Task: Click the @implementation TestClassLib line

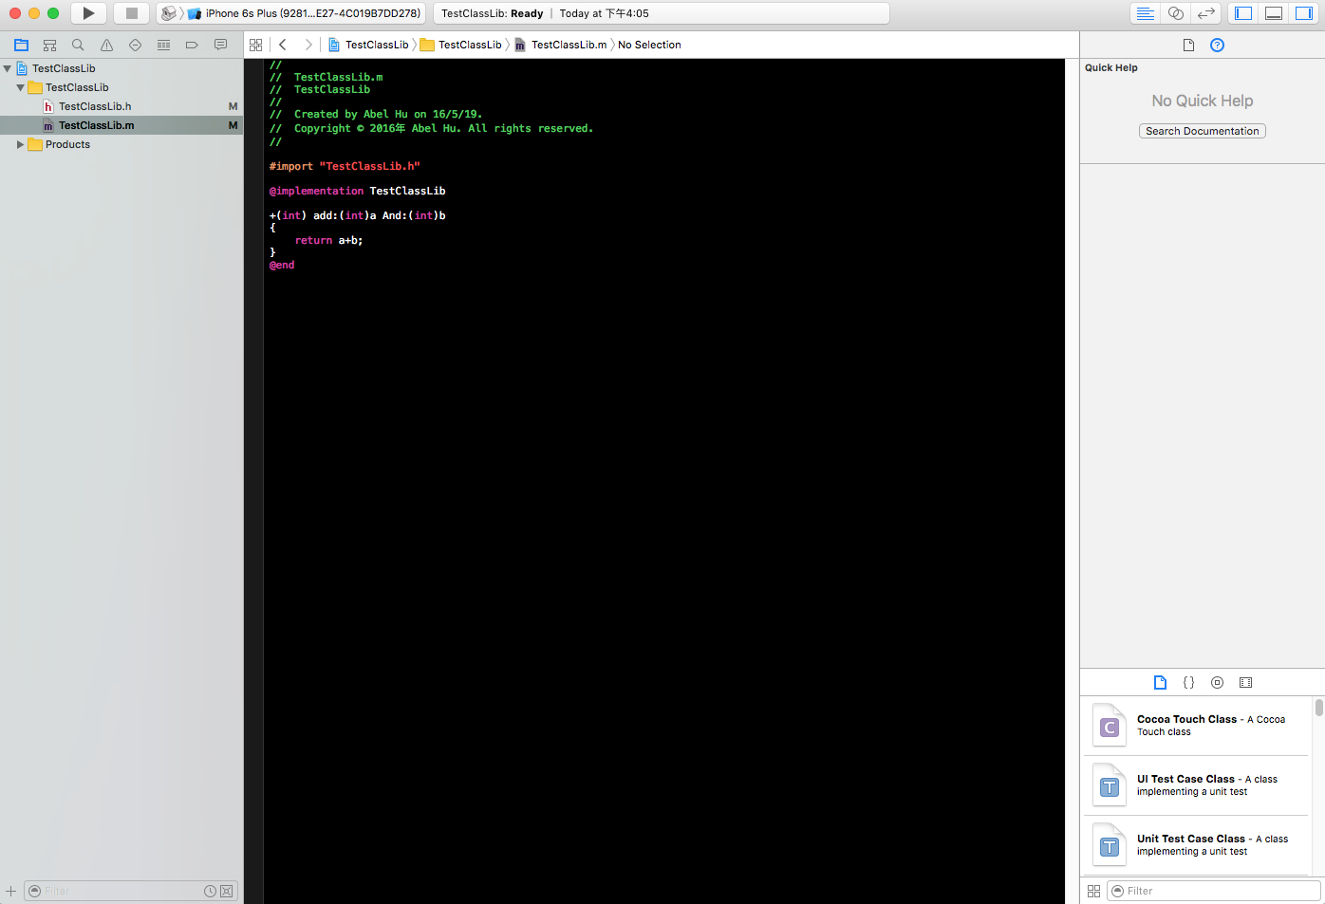Action: pos(357,191)
